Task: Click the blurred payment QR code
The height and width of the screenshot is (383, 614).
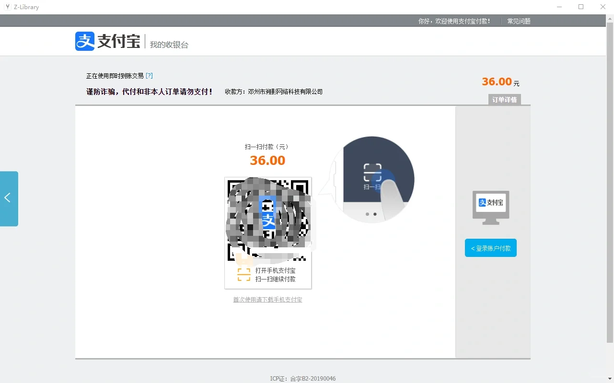Action: (267, 220)
